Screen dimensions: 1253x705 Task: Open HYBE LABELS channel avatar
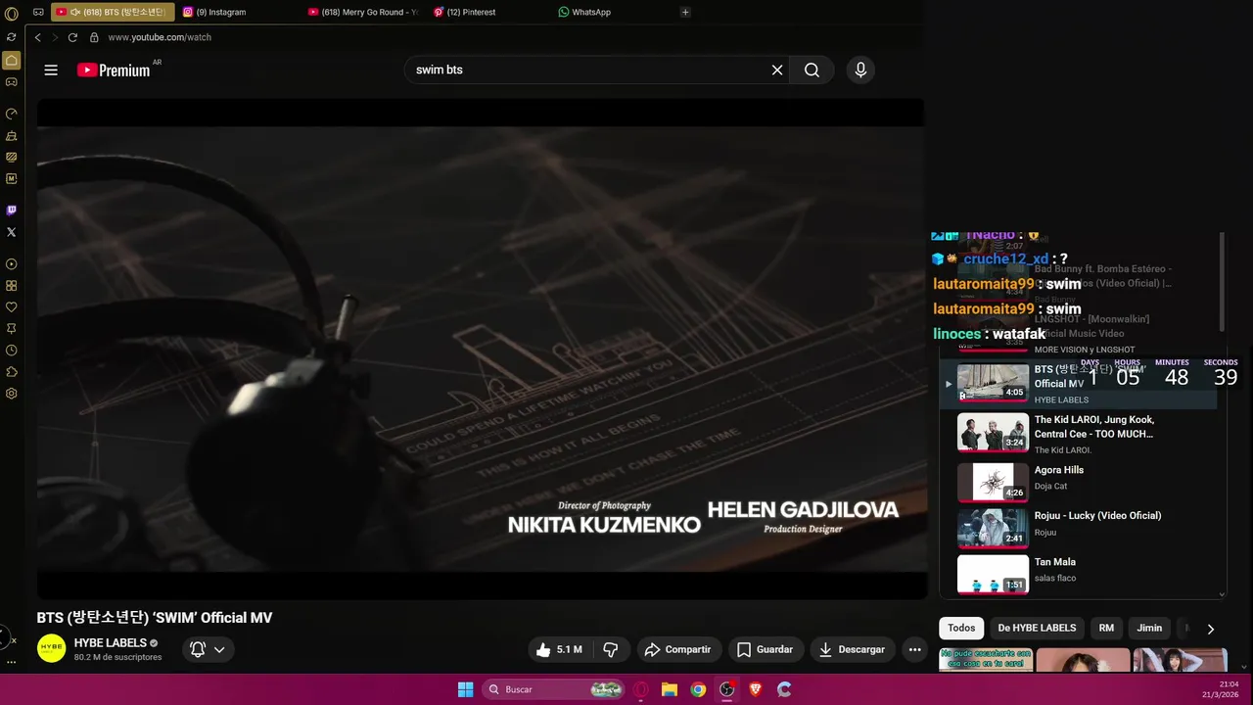(x=51, y=648)
